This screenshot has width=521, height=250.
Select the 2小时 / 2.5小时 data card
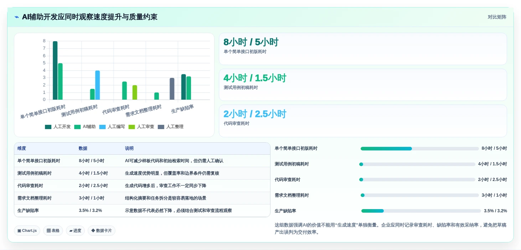(x=363, y=121)
